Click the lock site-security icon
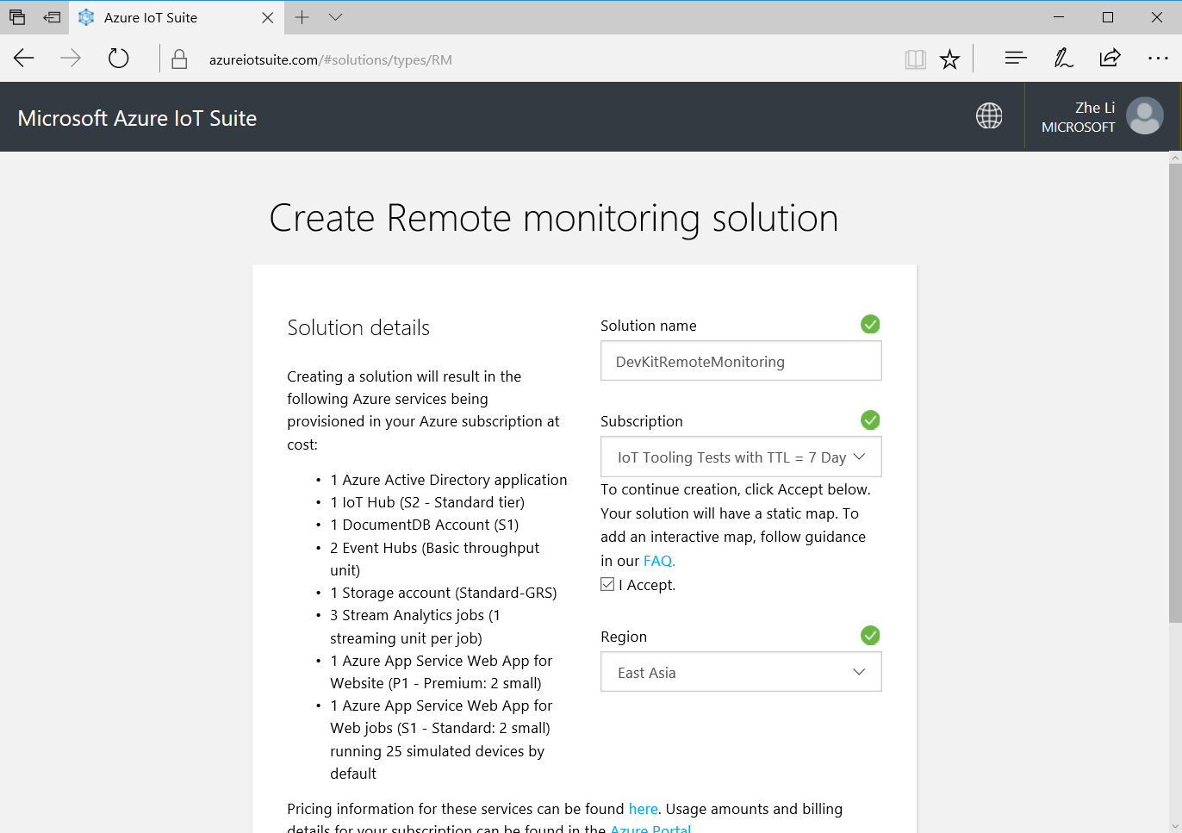The image size is (1182, 833). [x=179, y=59]
